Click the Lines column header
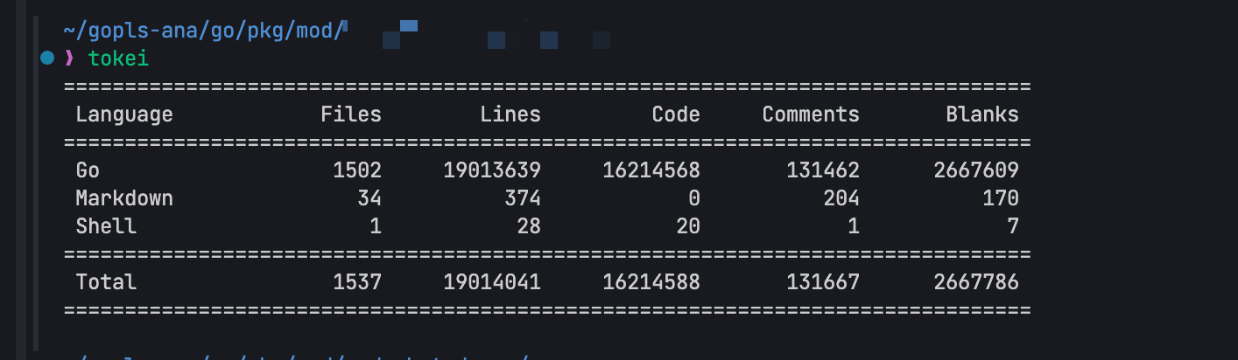Viewport: 1238px width, 360px height. 510,114
